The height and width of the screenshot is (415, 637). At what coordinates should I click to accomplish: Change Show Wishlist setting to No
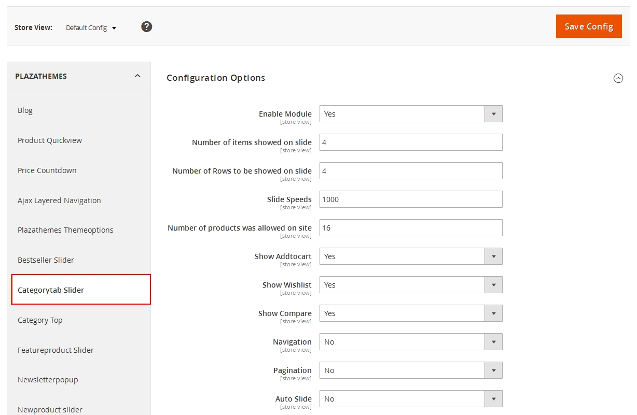pyautogui.click(x=494, y=284)
